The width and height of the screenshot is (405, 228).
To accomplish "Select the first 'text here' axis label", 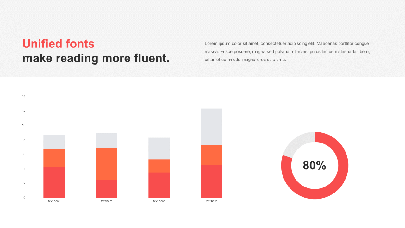I will 54,201.
